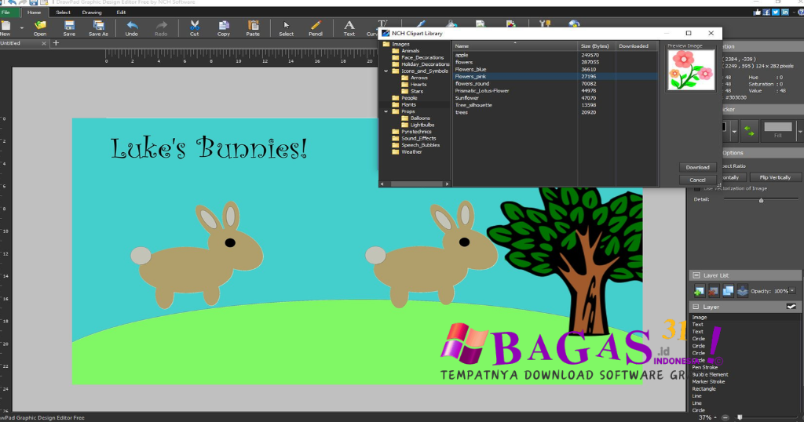Image resolution: width=804 pixels, height=422 pixels.
Task: Select Pen Stroke layer item
Action: [x=704, y=367]
